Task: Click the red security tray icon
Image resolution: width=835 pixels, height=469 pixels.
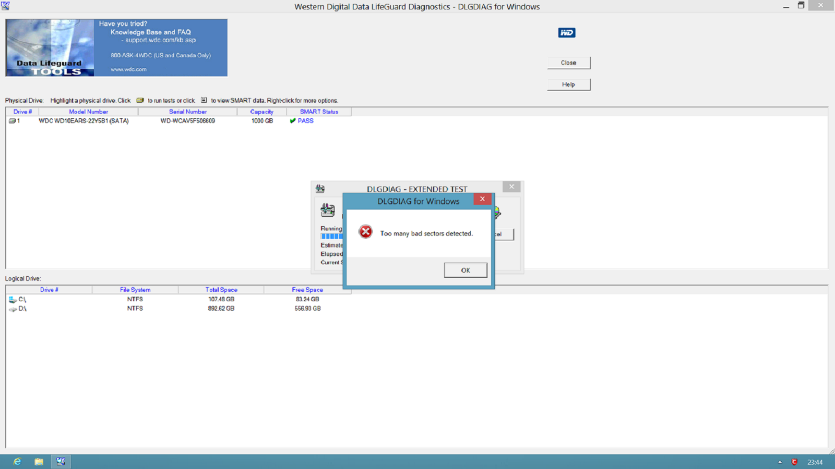Action: click(794, 462)
